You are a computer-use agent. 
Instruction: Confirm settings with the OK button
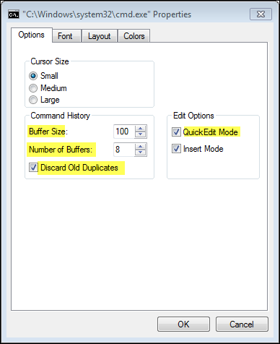click(x=183, y=324)
